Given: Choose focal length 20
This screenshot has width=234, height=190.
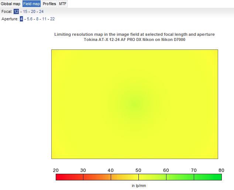Looking at the screenshot, I should point(33,11).
